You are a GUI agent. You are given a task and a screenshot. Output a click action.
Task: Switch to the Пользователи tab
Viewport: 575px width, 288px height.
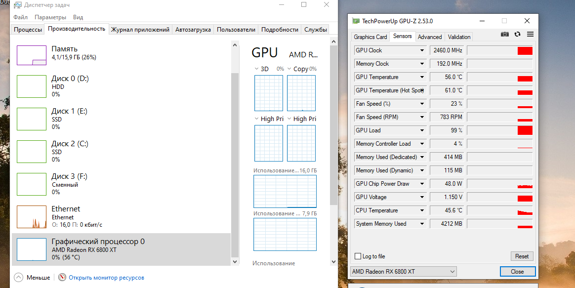236,30
